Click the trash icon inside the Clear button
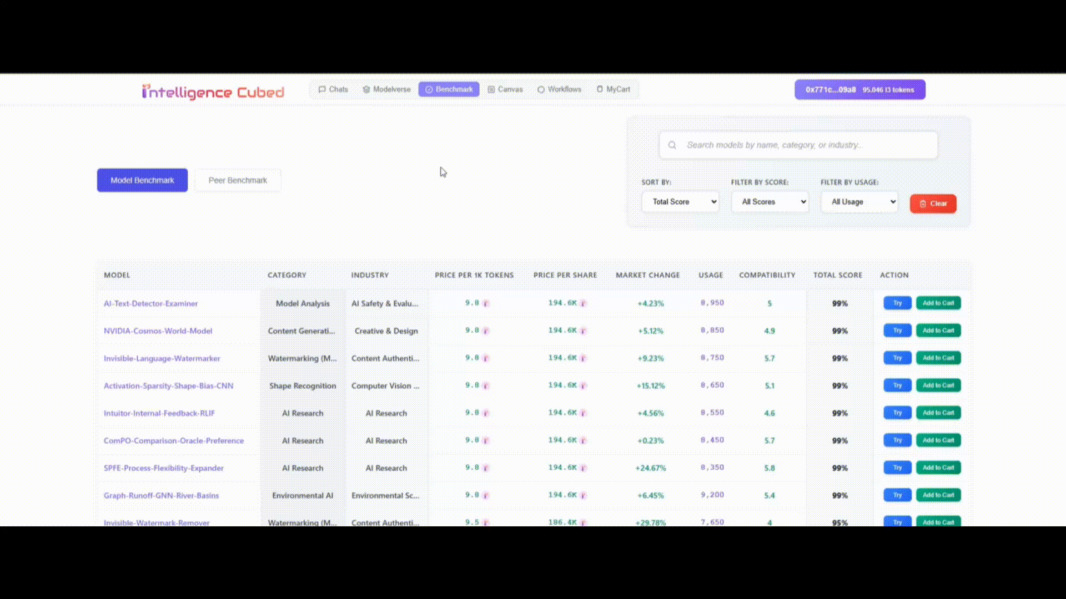 coord(923,204)
